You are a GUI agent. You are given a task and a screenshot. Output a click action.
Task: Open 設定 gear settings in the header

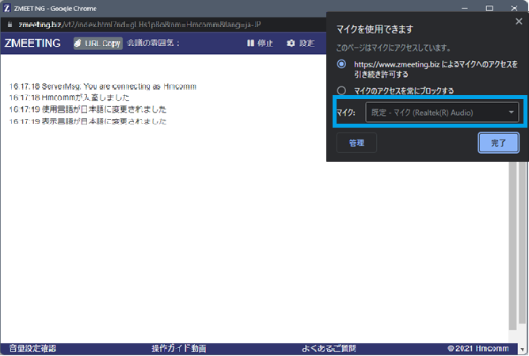[291, 43]
